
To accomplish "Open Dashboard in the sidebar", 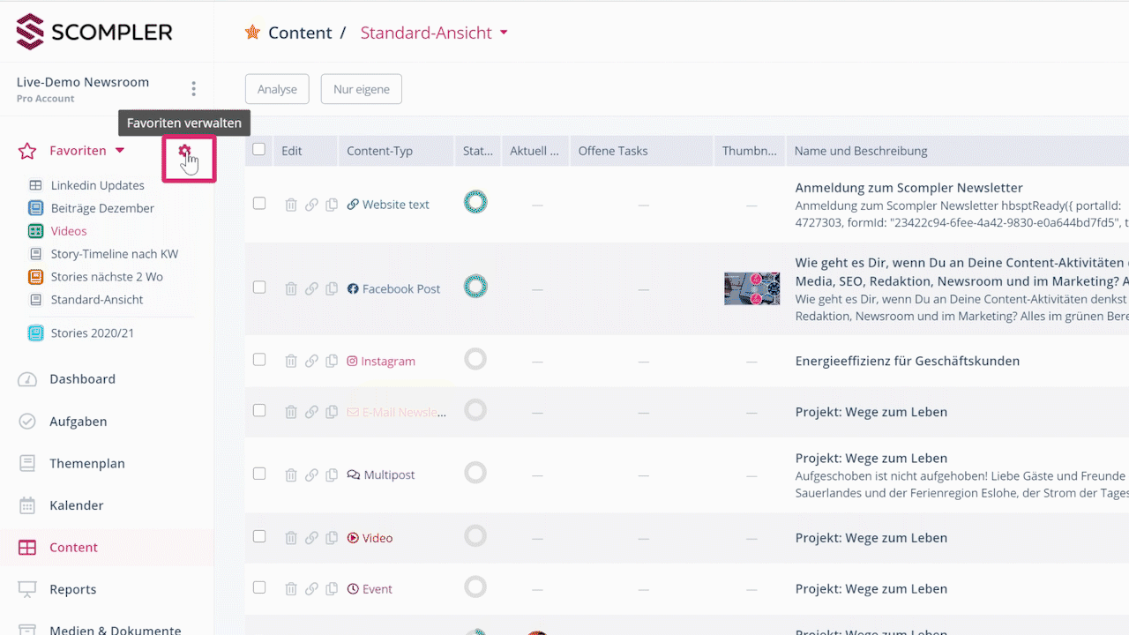I will pyautogui.click(x=82, y=379).
